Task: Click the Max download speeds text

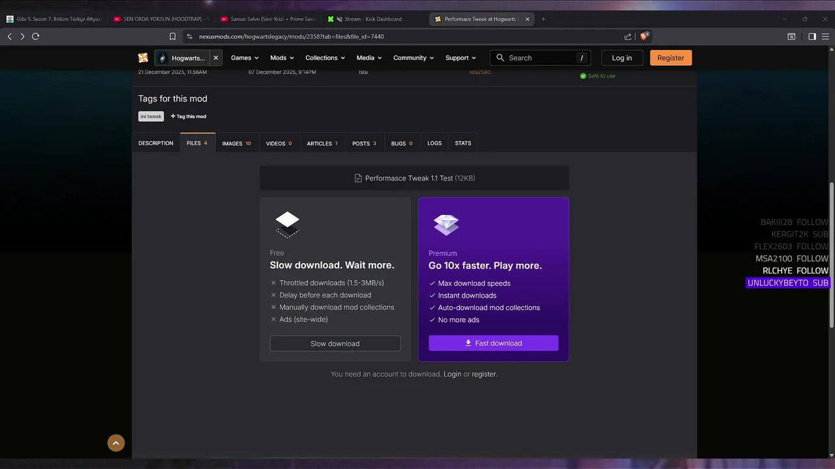Action: pyautogui.click(x=474, y=283)
